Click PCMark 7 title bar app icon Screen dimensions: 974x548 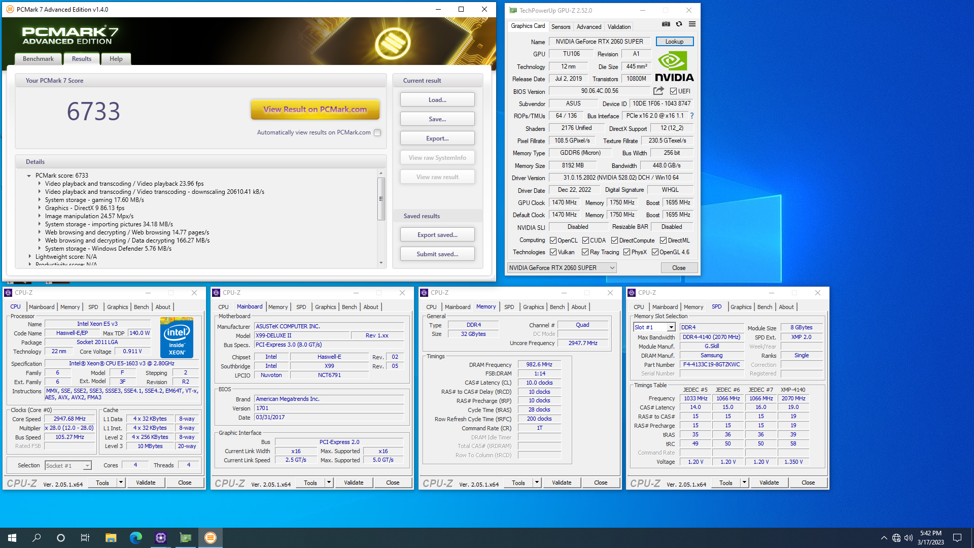(10, 9)
